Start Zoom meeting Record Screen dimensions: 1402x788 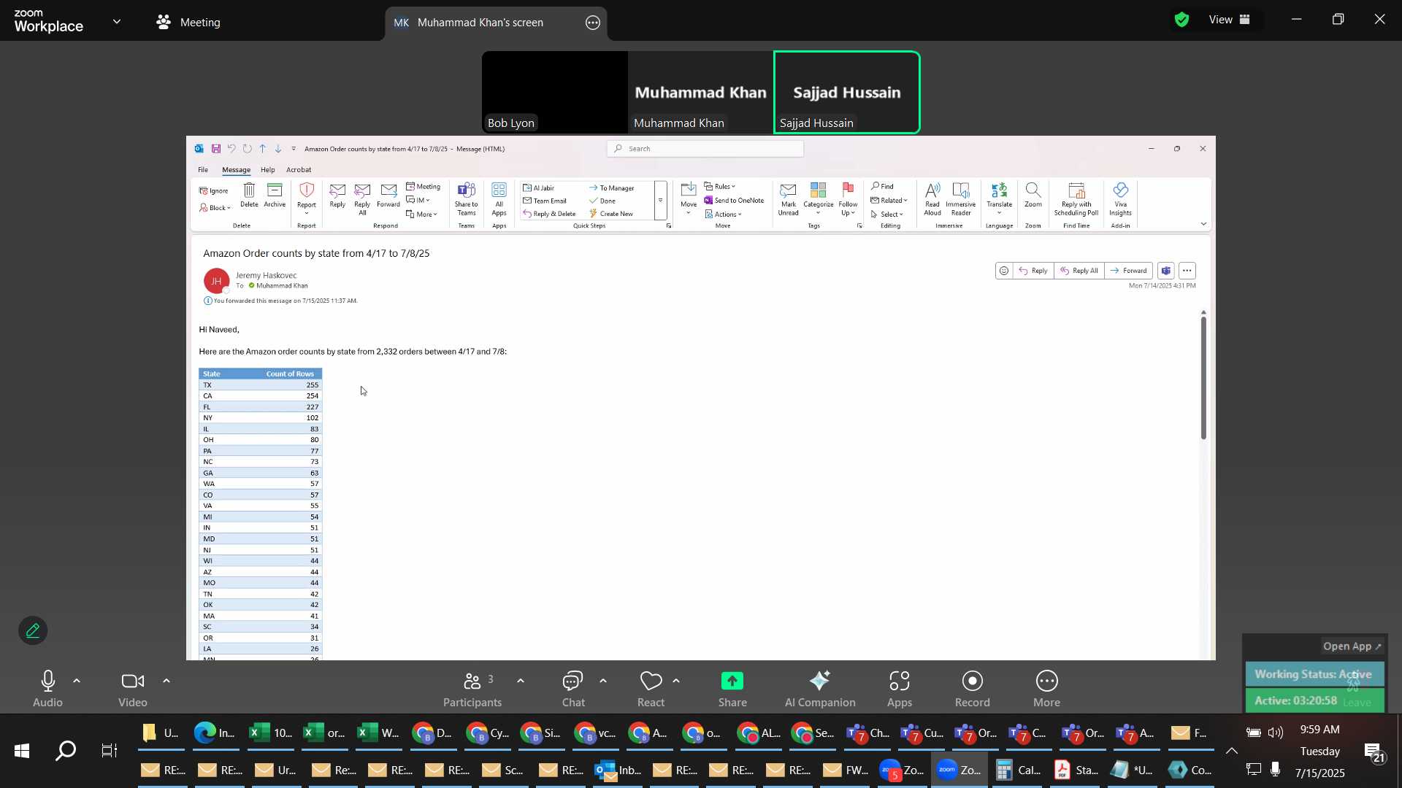(973, 689)
